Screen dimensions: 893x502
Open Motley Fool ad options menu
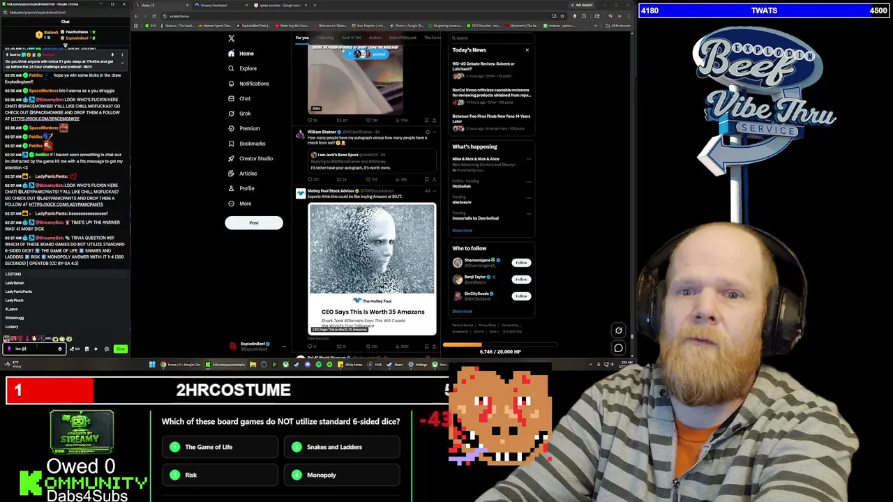coord(434,191)
